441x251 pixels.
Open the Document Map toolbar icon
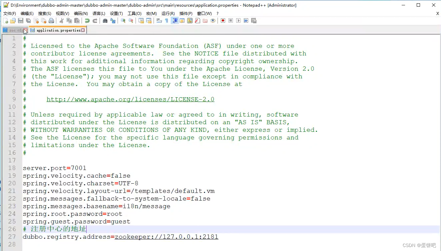(x=190, y=21)
